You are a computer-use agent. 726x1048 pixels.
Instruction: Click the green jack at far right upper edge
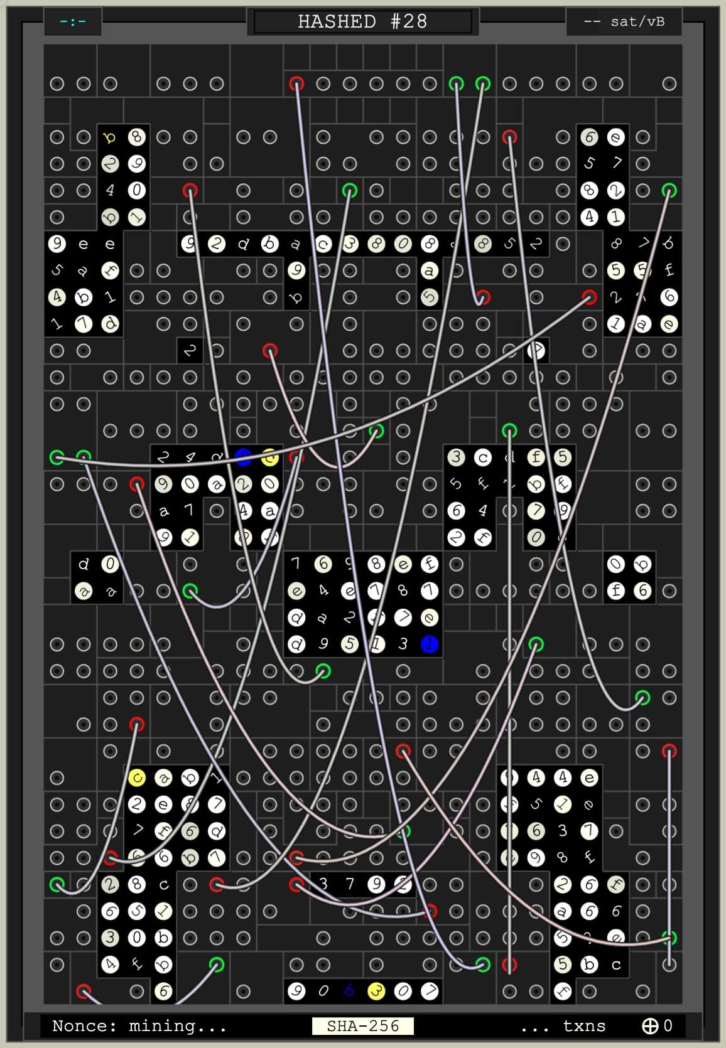coord(669,190)
